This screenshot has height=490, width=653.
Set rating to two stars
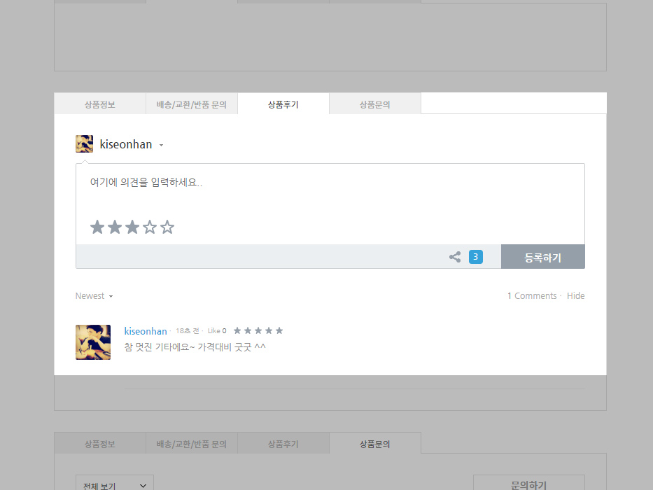(x=115, y=227)
